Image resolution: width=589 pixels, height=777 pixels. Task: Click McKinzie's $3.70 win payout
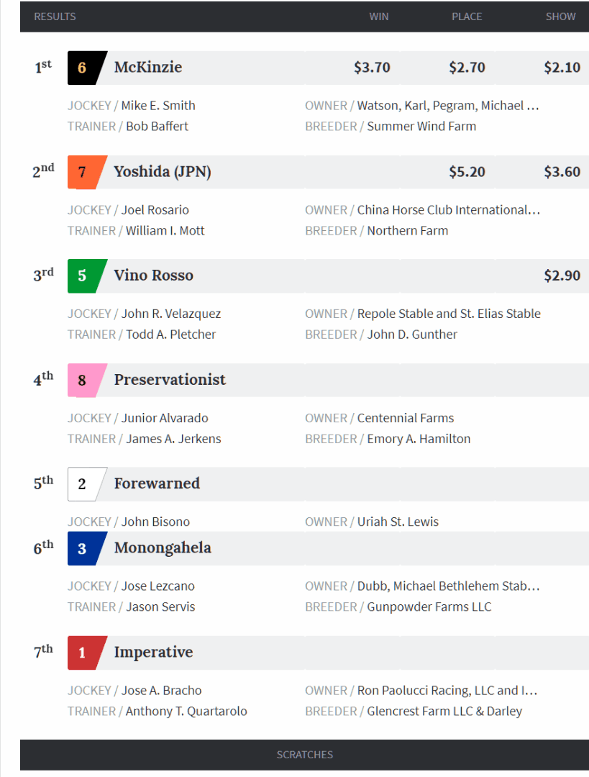coord(372,68)
